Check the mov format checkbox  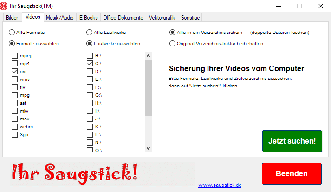[x=14, y=119]
